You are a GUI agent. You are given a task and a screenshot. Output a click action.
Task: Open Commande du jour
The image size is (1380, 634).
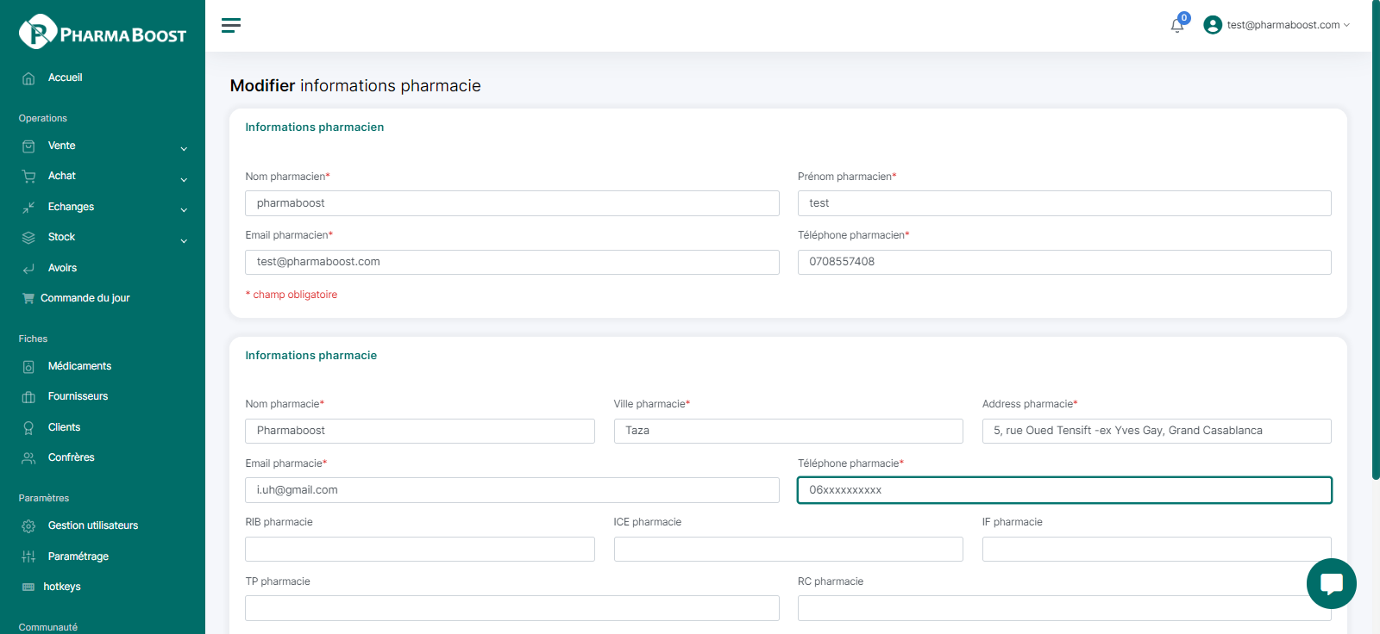pos(85,298)
